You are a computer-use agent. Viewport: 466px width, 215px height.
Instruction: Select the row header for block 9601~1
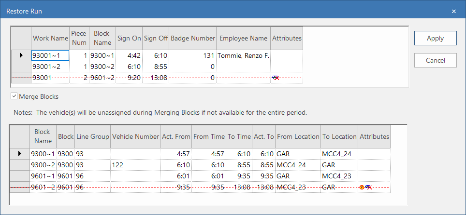19,176
